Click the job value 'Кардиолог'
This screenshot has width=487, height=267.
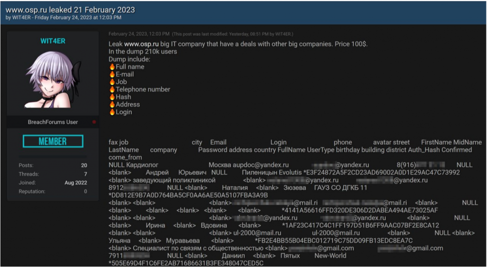(x=142, y=165)
